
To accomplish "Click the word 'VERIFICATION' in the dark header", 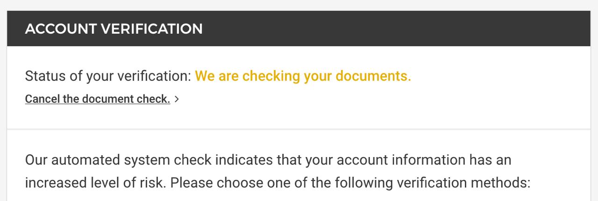I will (151, 29).
